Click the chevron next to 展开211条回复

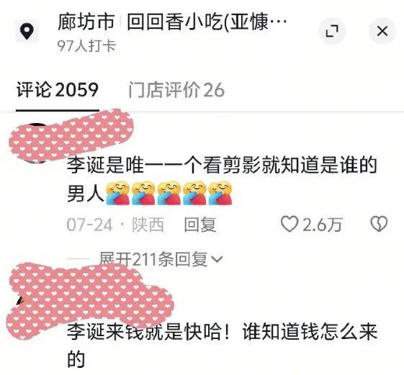[217, 259]
